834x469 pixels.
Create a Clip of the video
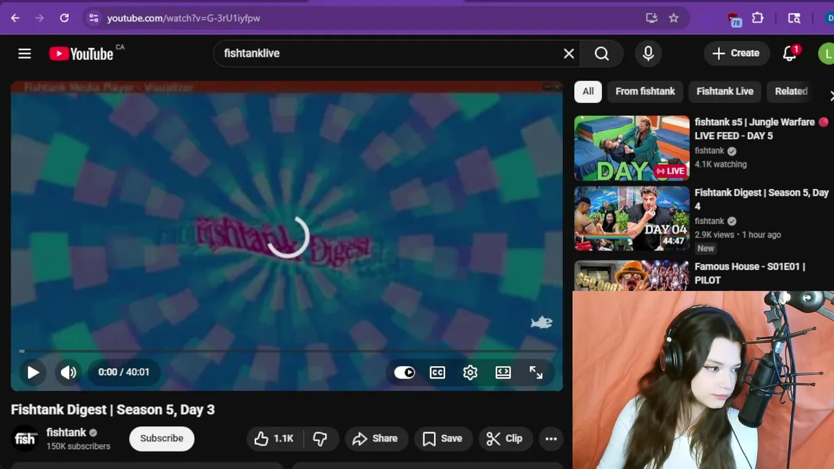[x=506, y=438]
